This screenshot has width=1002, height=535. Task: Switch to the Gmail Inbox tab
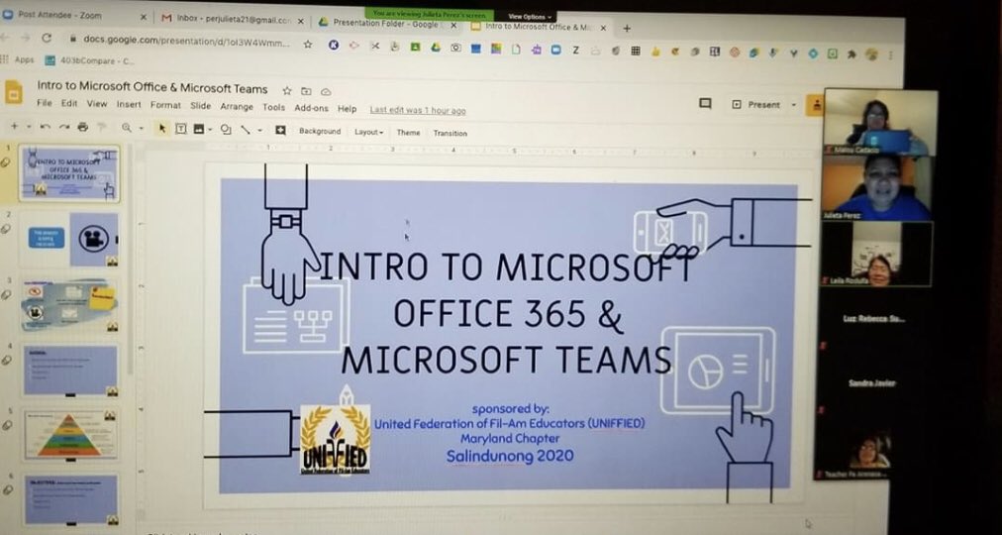coord(234,19)
